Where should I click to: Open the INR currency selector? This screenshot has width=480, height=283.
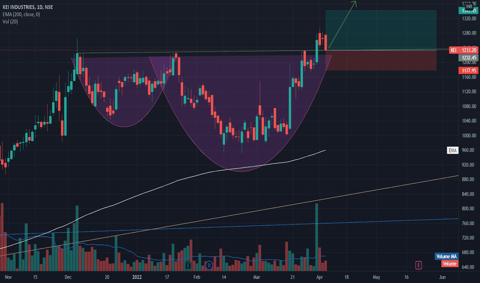click(x=469, y=6)
